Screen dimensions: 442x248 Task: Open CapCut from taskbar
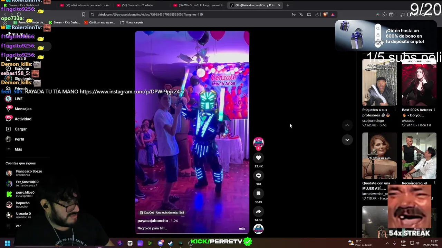(130, 243)
